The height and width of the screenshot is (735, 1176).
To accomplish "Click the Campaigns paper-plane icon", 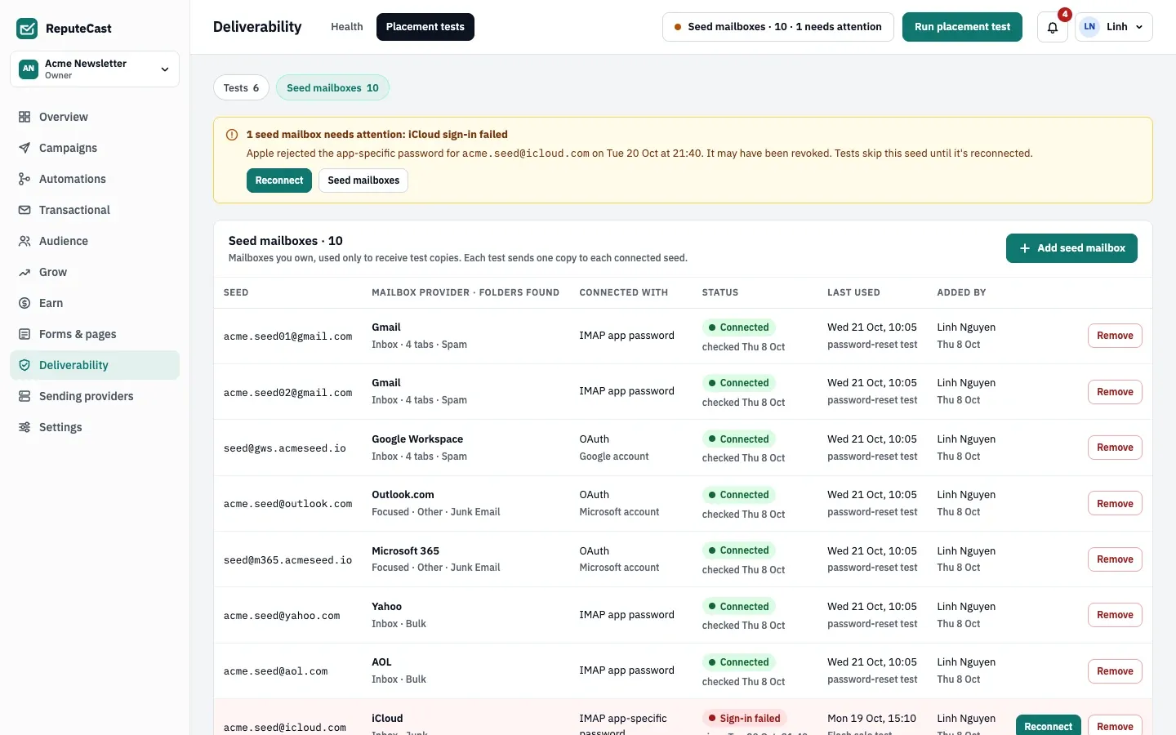I will pyautogui.click(x=24, y=148).
